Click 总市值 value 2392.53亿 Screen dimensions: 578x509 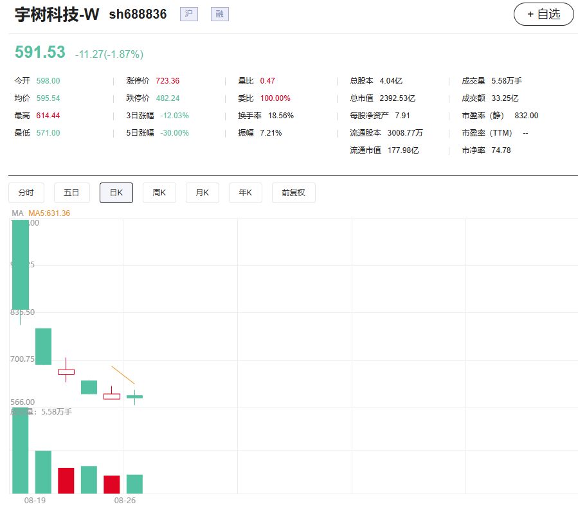pos(397,98)
